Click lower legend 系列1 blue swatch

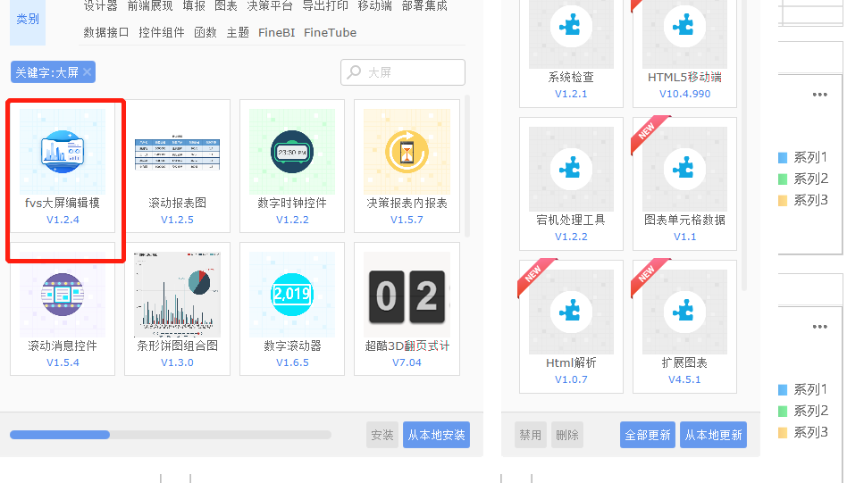click(783, 389)
